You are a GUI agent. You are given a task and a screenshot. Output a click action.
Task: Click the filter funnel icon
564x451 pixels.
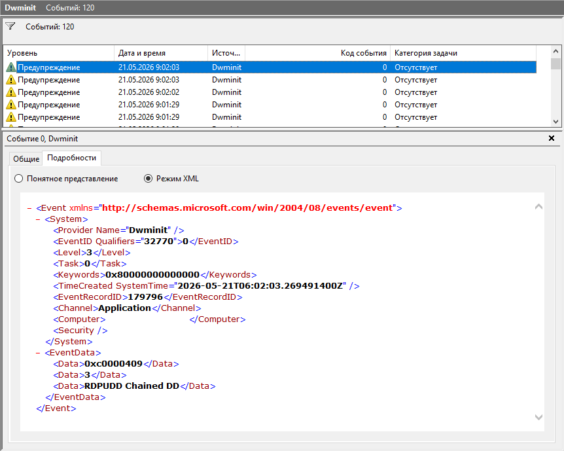pyautogui.click(x=10, y=26)
